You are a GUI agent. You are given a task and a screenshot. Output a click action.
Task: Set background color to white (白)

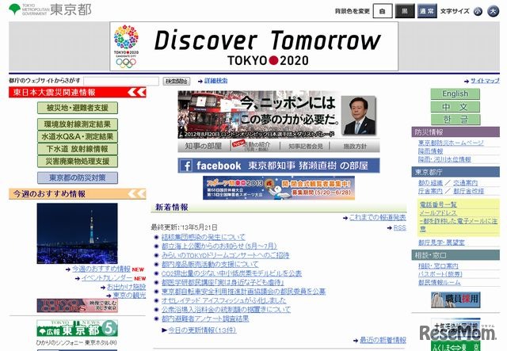coord(383,11)
